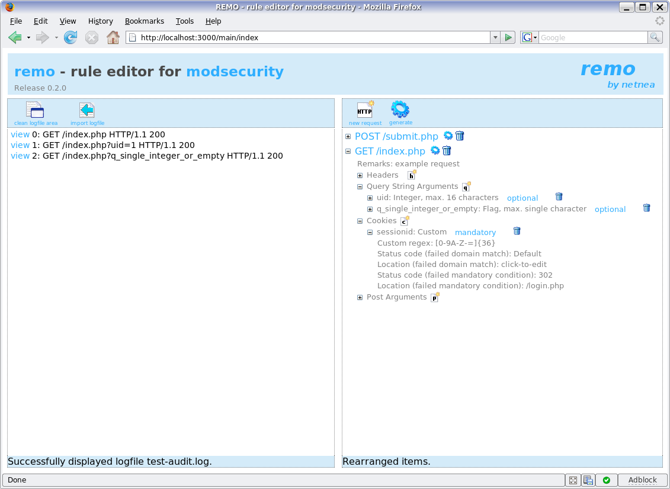Expand the Post Arguments section
The width and height of the screenshot is (670, 489).
click(360, 298)
